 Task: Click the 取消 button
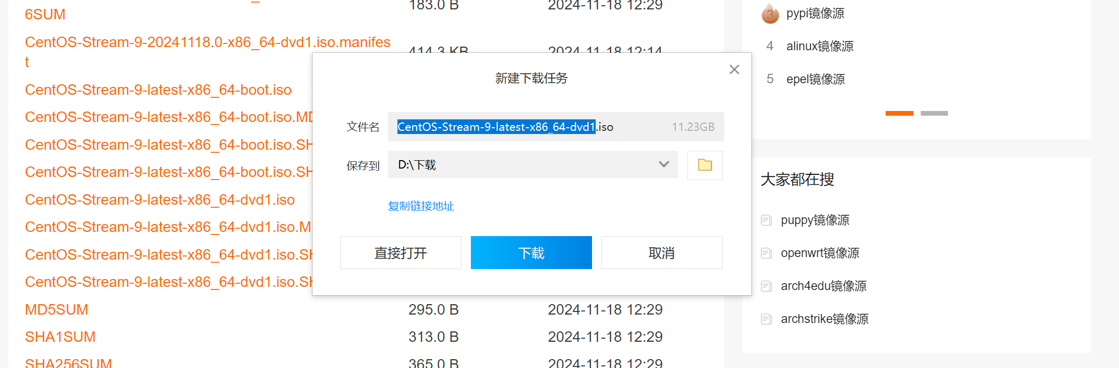point(662,253)
